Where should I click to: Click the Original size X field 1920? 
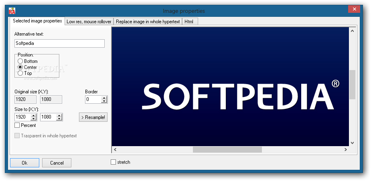coord(25,99)
